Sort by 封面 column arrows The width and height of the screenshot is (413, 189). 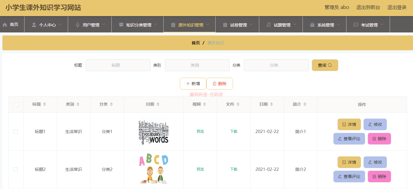[158, 104]
